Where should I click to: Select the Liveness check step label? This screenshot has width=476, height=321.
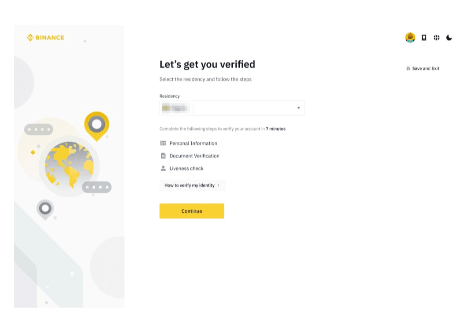[186, 169]
